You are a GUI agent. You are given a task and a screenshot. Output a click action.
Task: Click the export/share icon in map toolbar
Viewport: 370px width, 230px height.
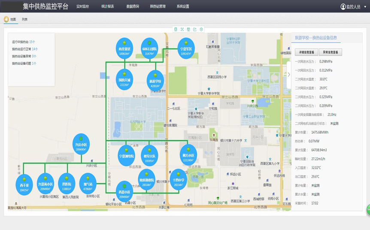[x=195, y=30]
